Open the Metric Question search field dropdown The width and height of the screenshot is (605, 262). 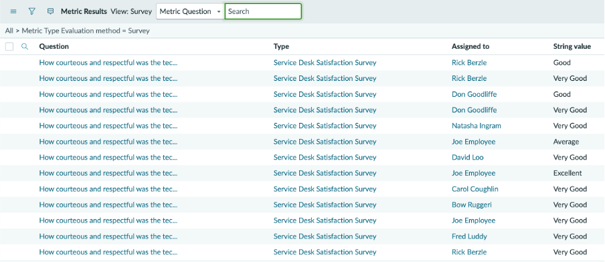pyautogui.click(x=190, y=11)
